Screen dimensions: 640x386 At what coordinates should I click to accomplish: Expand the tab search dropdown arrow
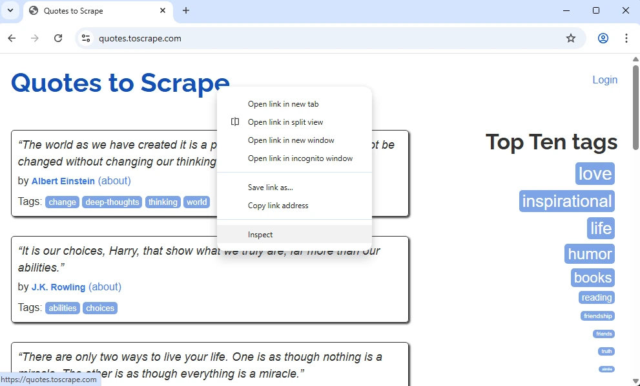[10, 10]
